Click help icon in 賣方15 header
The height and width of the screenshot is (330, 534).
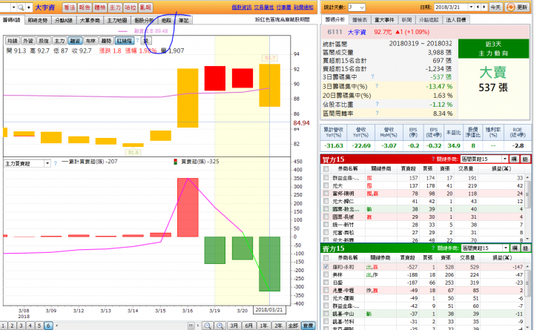[x=433, y=248]
